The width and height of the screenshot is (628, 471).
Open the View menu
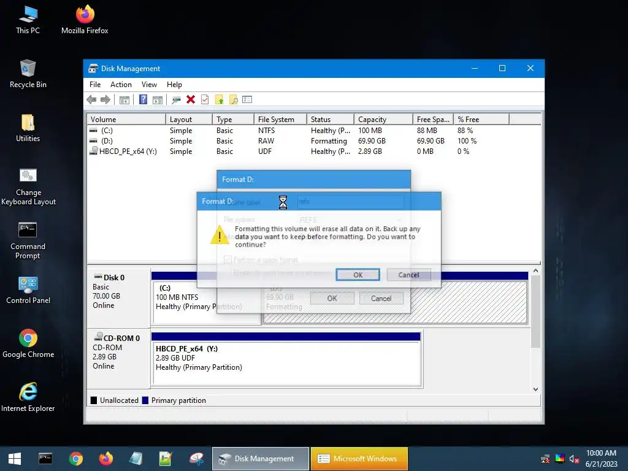(x=149, y=85)
